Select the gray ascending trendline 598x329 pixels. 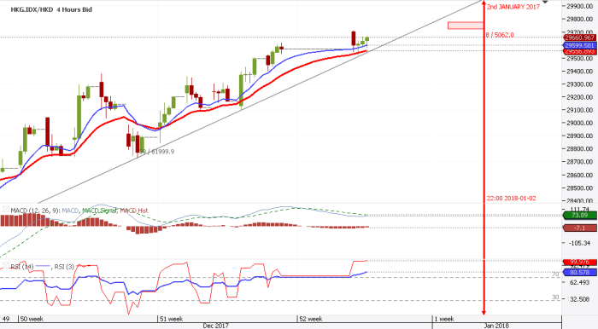click(260, 102)
